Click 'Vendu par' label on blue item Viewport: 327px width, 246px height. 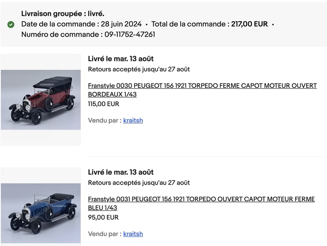click(x=104, y=234)
